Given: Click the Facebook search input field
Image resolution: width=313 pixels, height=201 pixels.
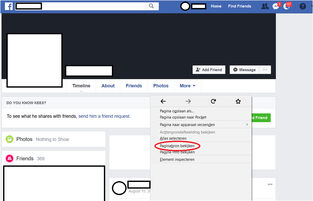Looking at the screenshot, I should (80, 6).
